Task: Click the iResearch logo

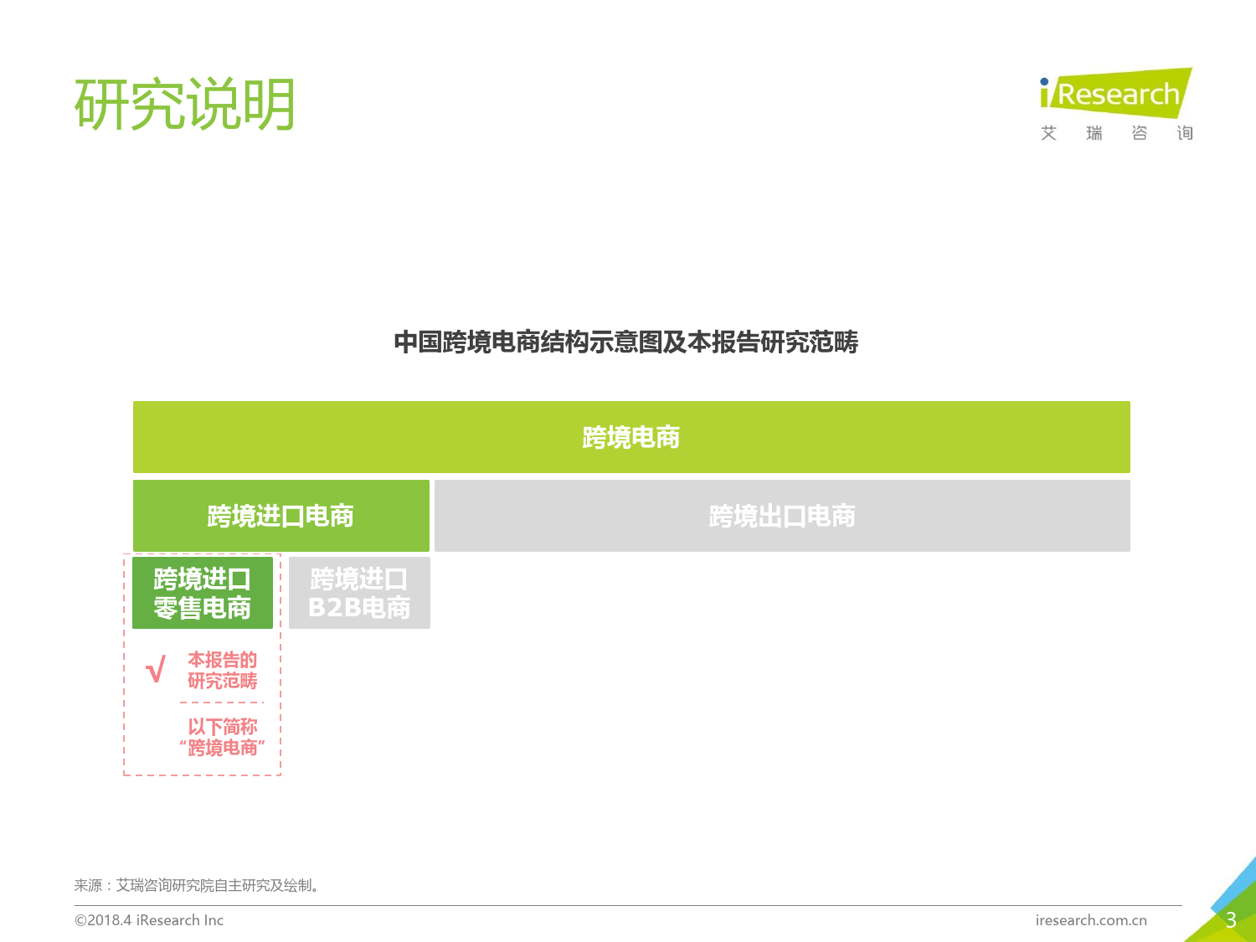Action: coord(1115,93)
